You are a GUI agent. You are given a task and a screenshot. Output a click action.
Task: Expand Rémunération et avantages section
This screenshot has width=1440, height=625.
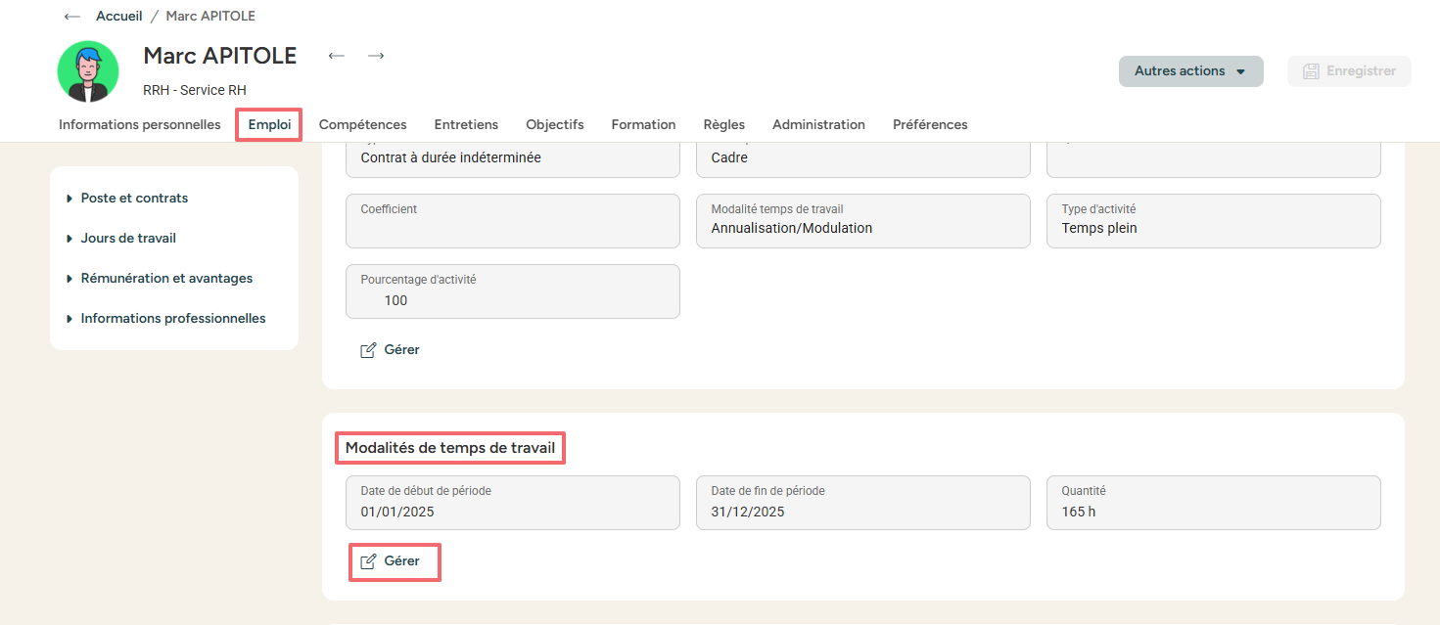pos(166,279)
